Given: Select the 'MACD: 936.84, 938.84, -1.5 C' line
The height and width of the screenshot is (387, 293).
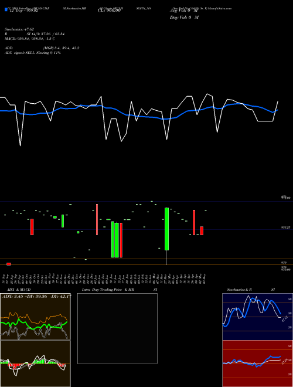Looking at the screenshot, I should 30,39.
